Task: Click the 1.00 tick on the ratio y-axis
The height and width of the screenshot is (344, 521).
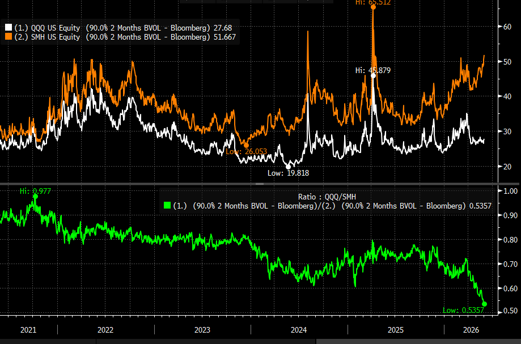Action: pos(511,191)
